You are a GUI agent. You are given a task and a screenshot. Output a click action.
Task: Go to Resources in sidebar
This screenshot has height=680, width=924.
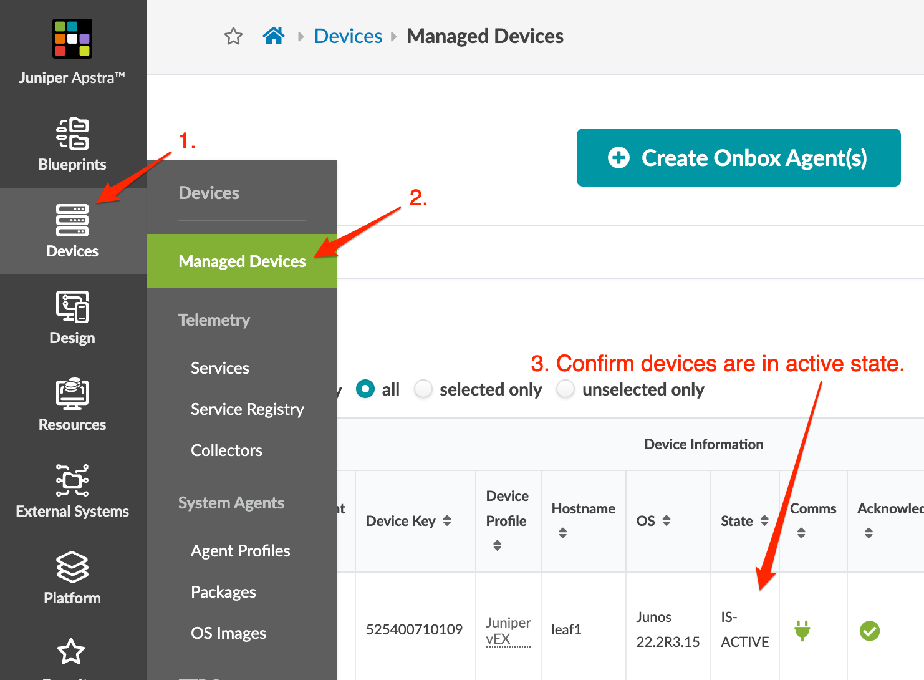[x=72, y=394]
